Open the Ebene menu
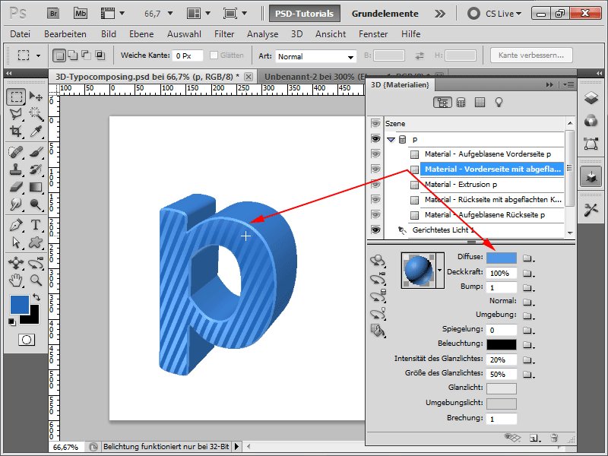 click(141, 34)
